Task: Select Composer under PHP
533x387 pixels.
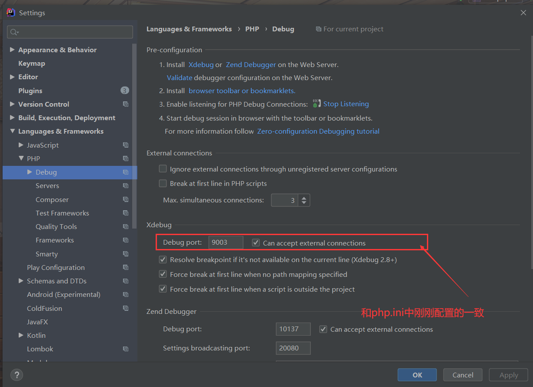Action: [x=52, y=199]
